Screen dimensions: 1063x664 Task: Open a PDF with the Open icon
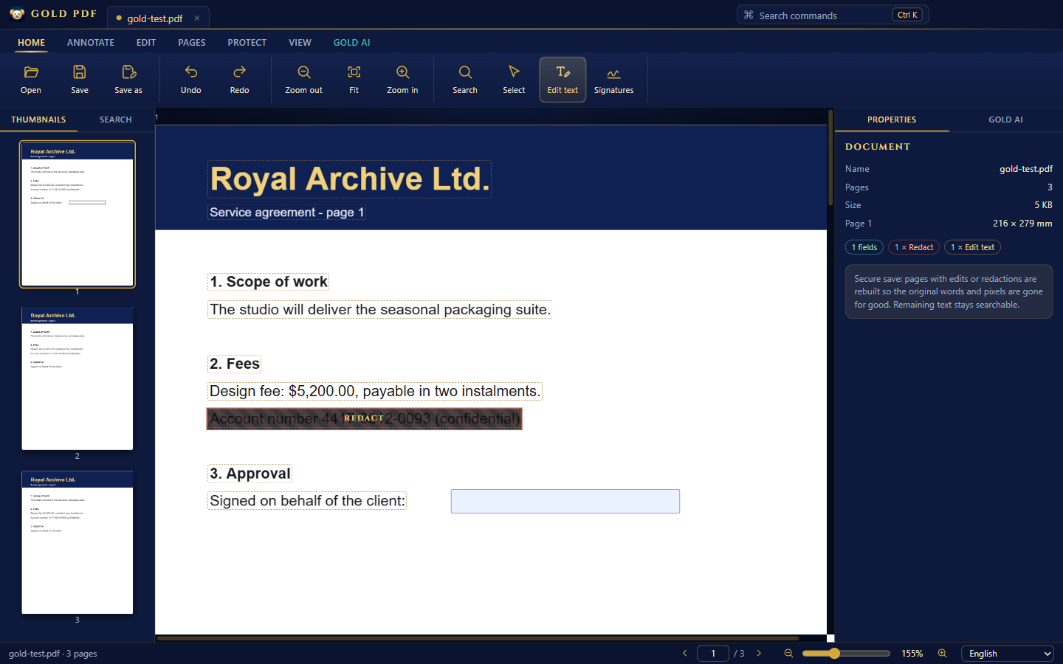pos(31,80)
